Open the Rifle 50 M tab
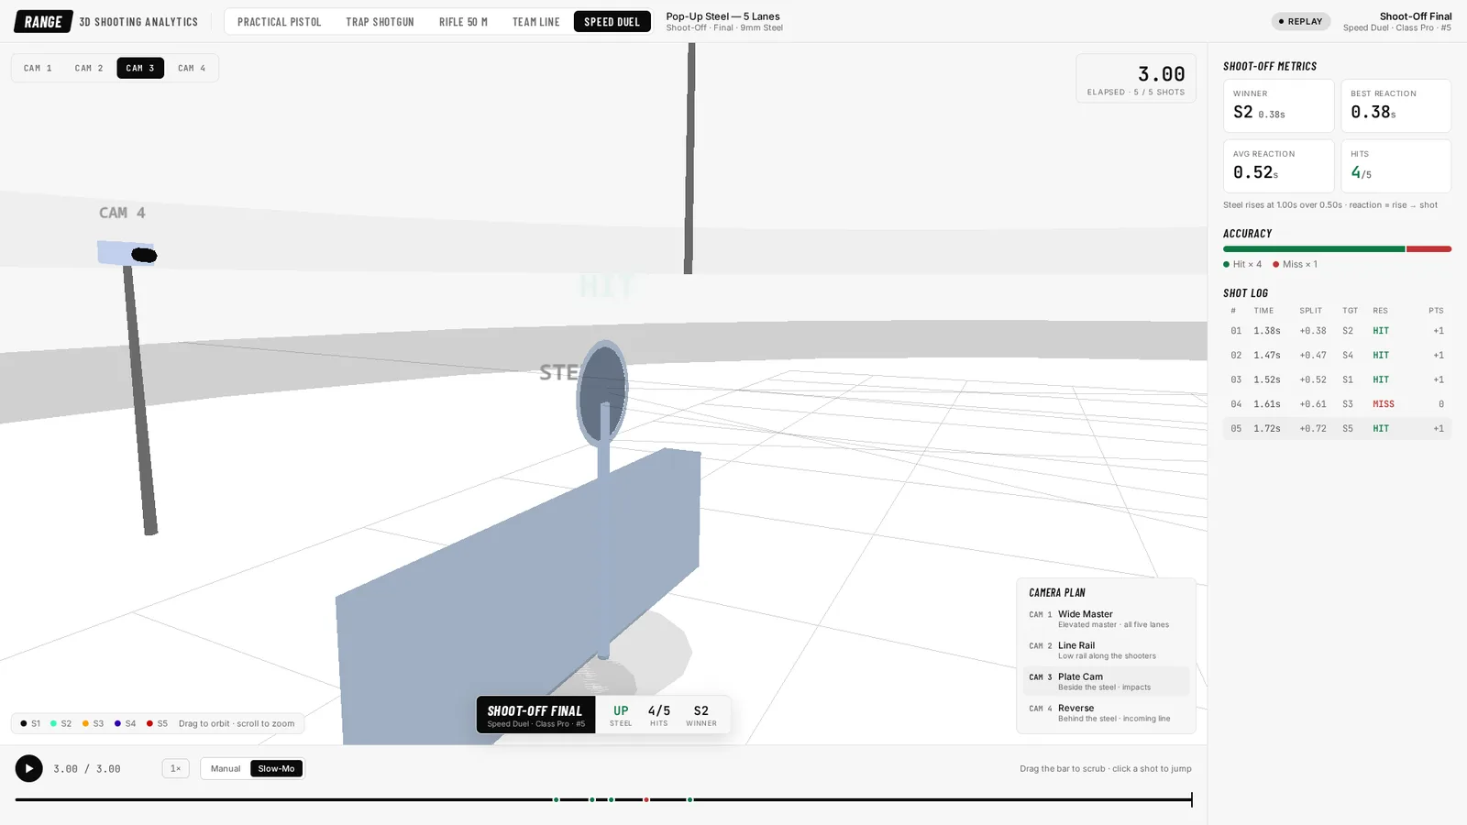Screen dimensions: 1467x825 [463, 21]
